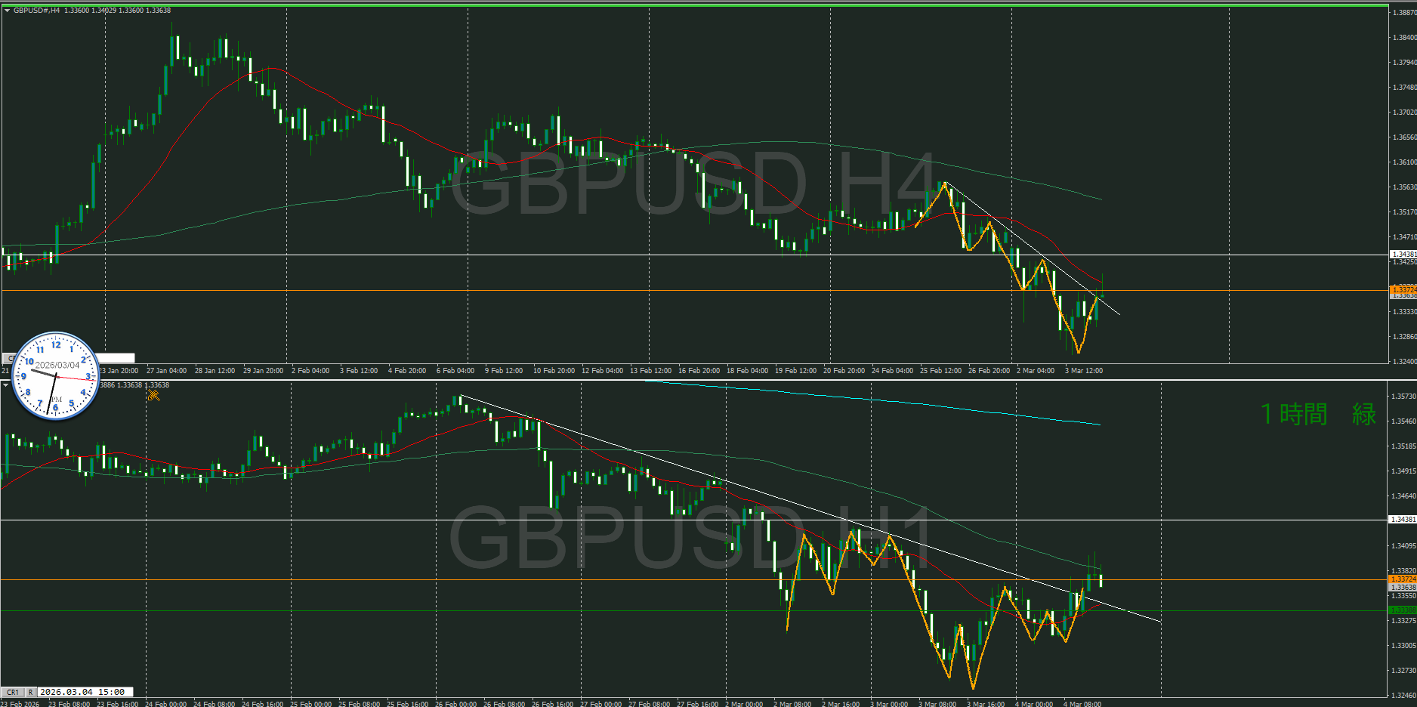The height and width of the screenshot is (707, 1417).
Task: Open the H1 chart's top-left dropdown arrow
Action: [6, 385]
